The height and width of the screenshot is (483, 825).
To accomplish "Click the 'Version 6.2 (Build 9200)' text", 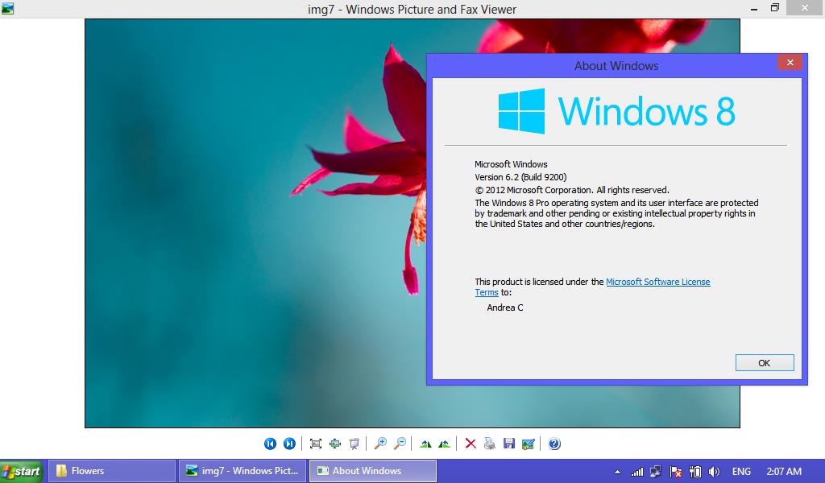I will tap(520, 177).
